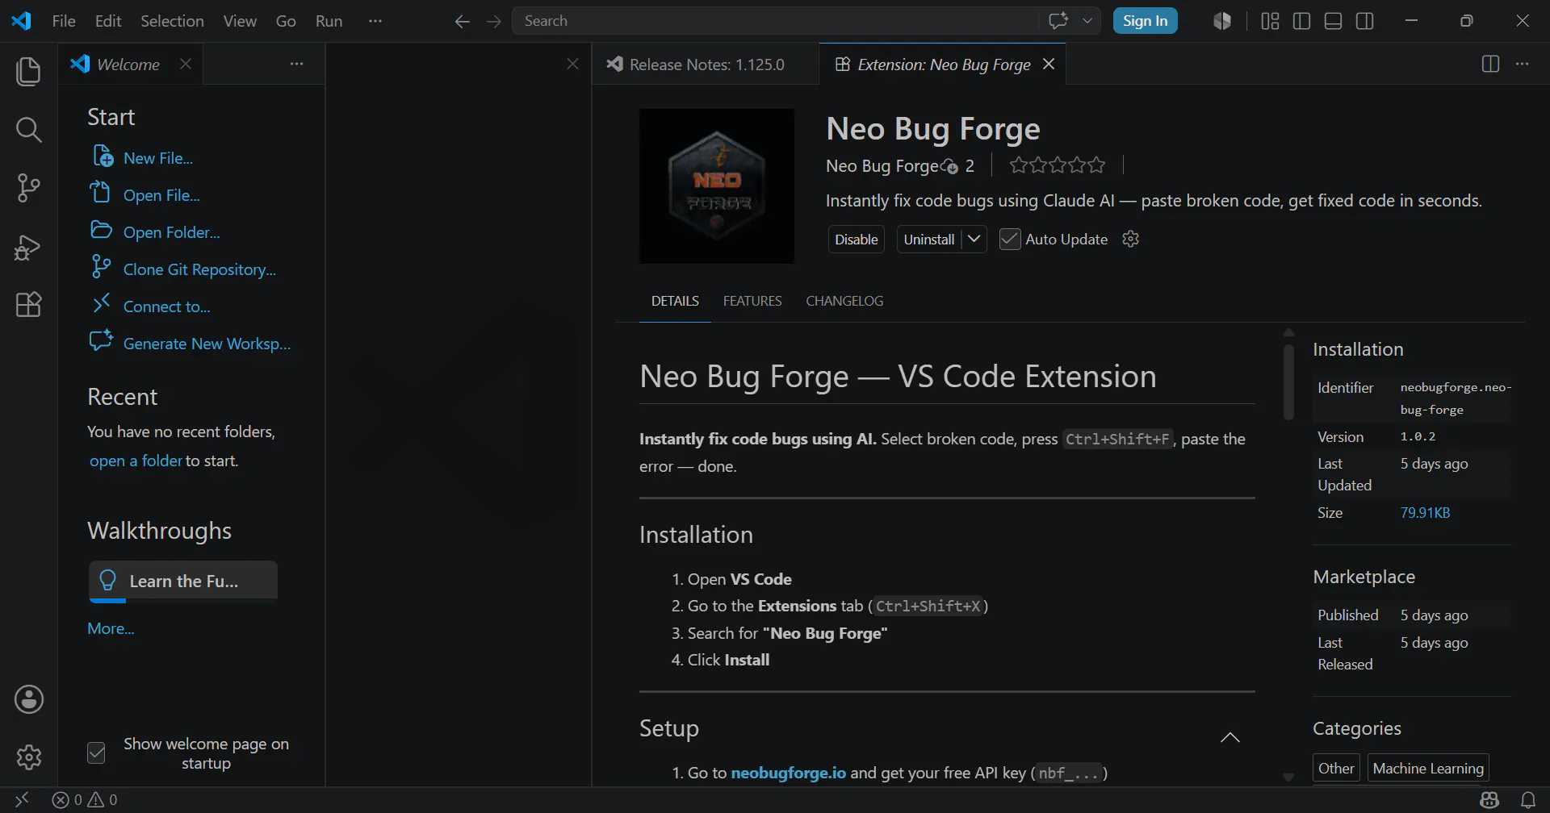This screenshot has width=1550, height=813.
Task: Expand the chat dropdown arrow in title bar
Action: click(x=1087, y=21)
